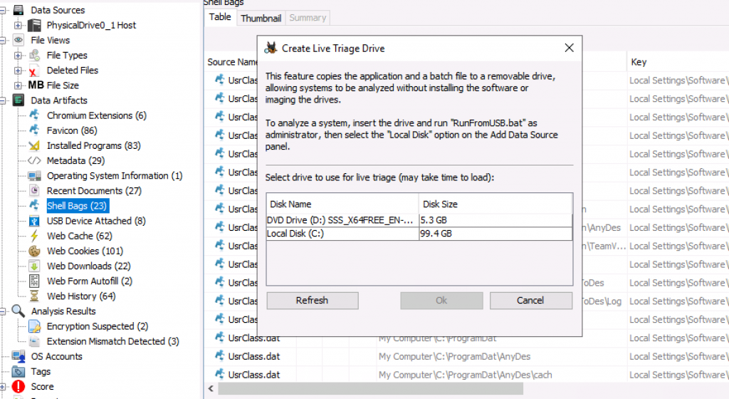Click the Web History hourglass icon
The width and height of the screenshot is (729, 399).
[33, 296]
